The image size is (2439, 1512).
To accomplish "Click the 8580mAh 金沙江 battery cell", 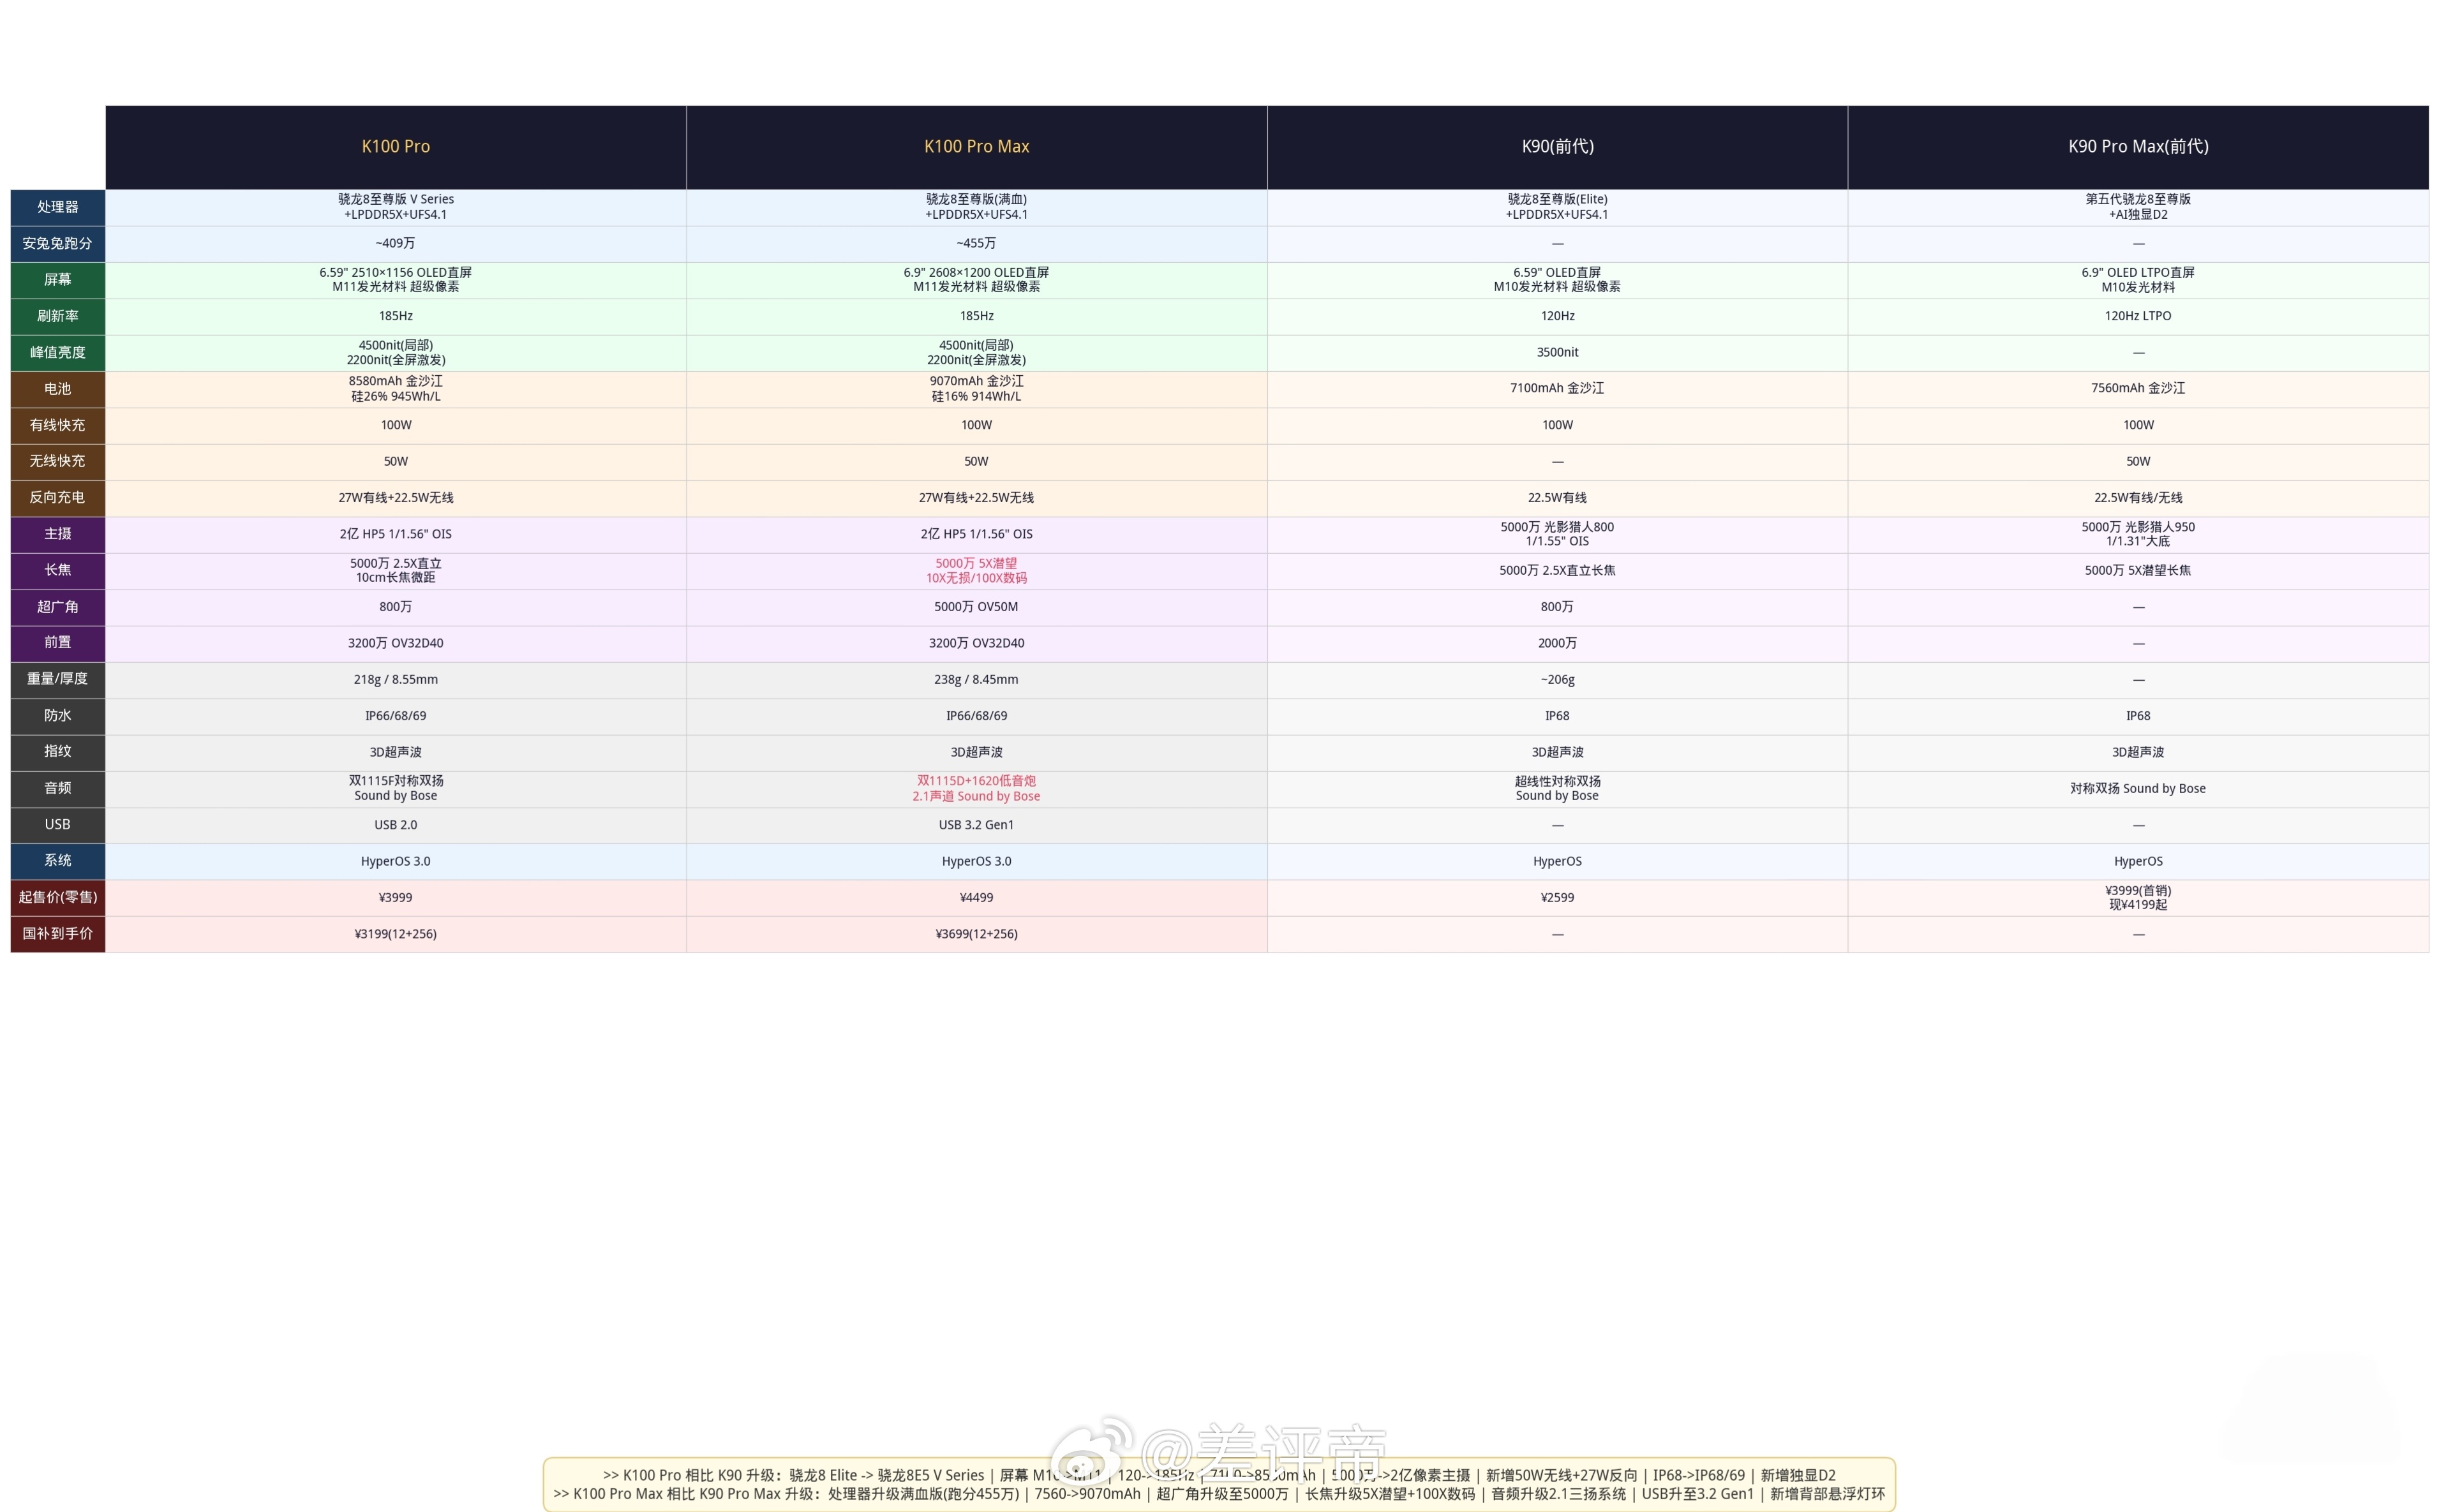I will 396,389.
